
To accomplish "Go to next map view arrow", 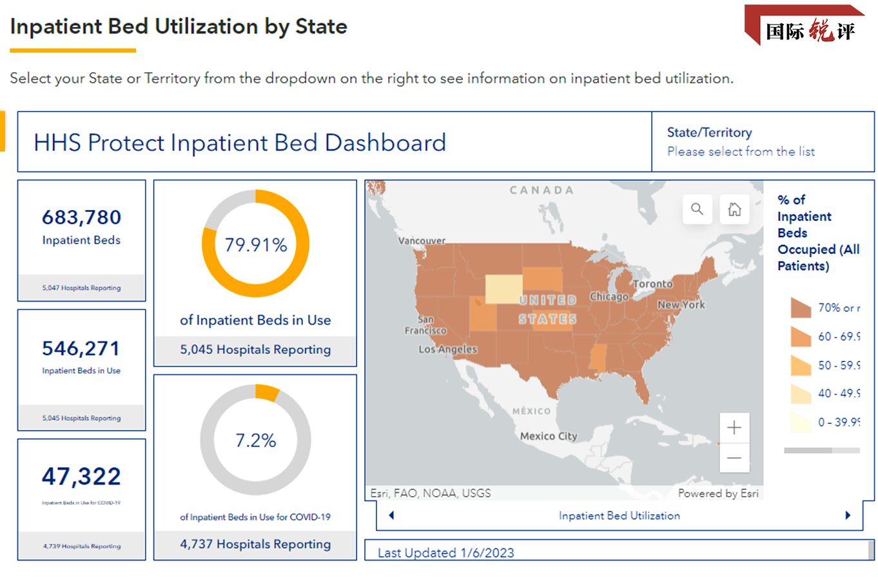I will [848, 515].
